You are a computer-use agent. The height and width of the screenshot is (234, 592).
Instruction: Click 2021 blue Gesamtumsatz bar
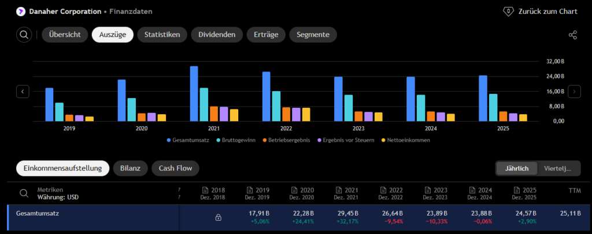[x=194, y=94]
